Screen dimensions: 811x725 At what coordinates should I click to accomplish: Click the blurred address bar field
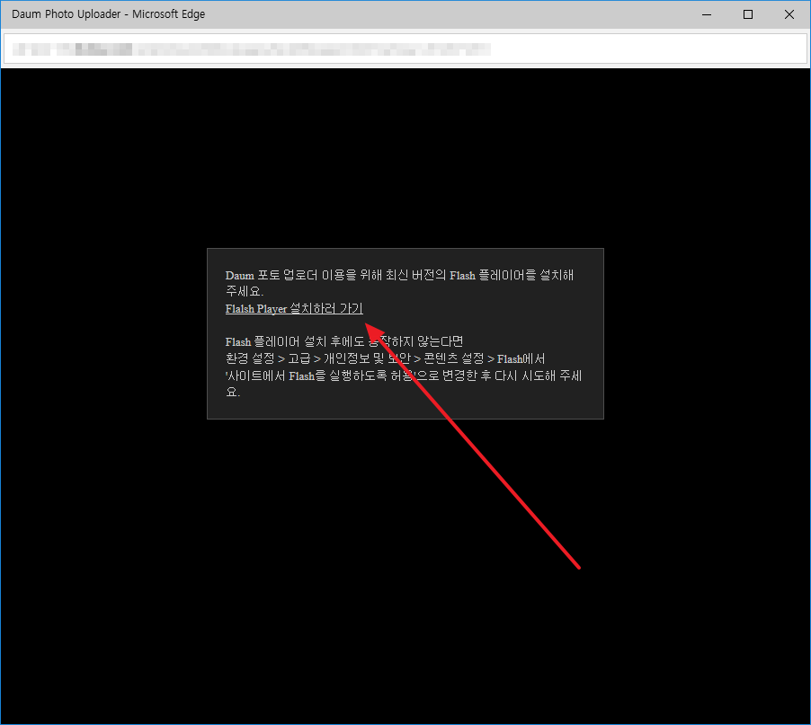pyautogui.click(x=405, y=49)
